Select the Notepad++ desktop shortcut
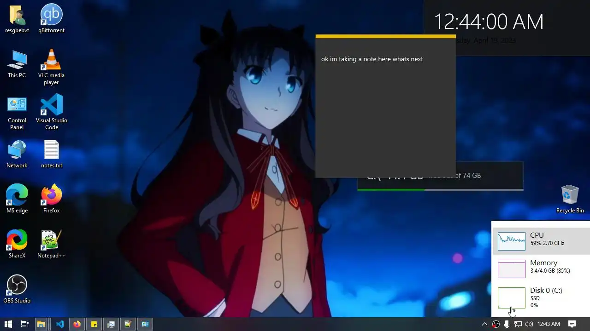Screen dimensions: 590x331 [51, 244]
